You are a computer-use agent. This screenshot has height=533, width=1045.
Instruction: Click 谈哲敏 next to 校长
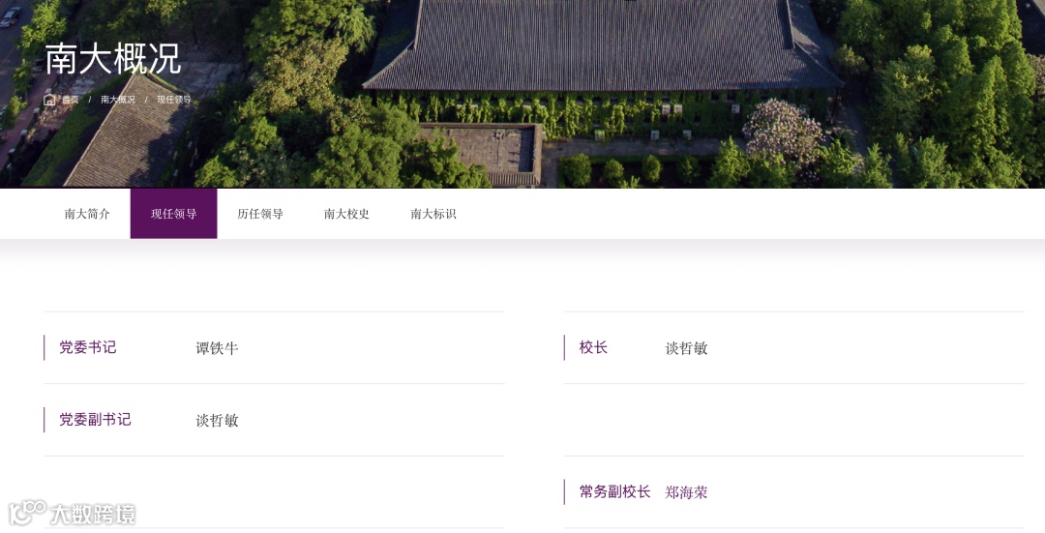(686, 348)
